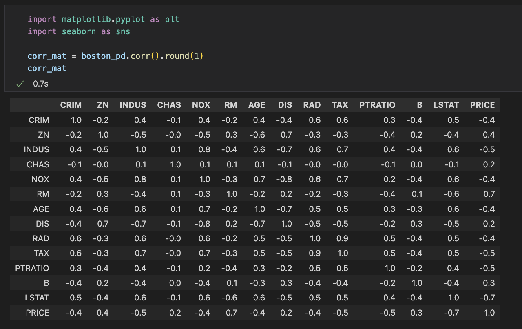The image size is (522, 329).
Task: Select the RAD column header
Action: click(312, 105)
